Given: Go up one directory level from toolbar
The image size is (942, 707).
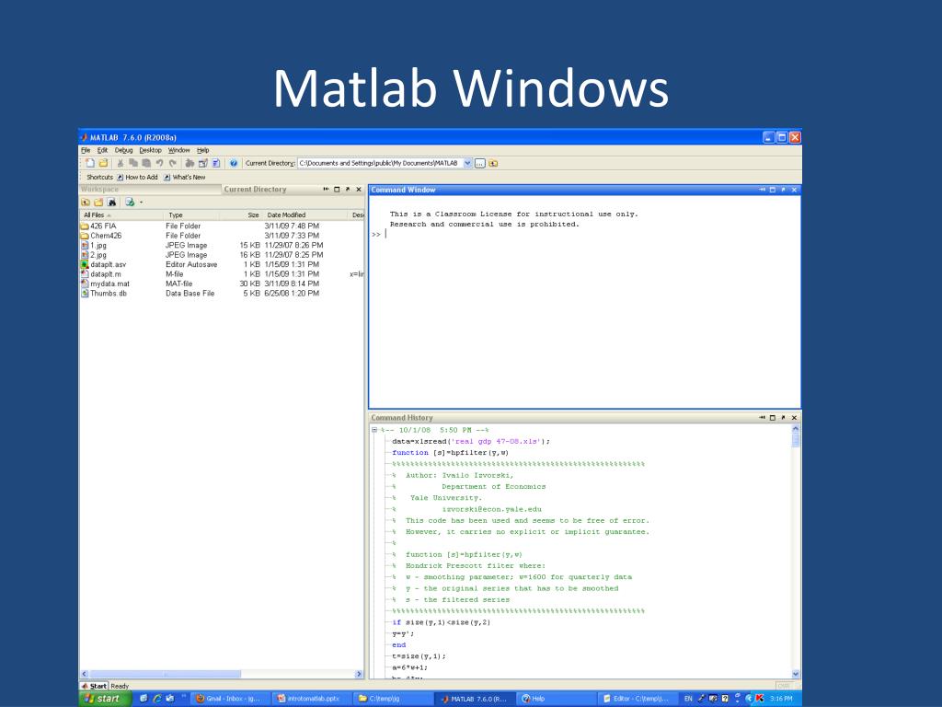Looking at the screenshot, I should (x=493, y=163).
